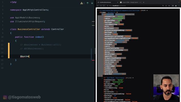Collapse the #items array arrow
Viewport: 181px width, 102px height.
pos(117,12)
